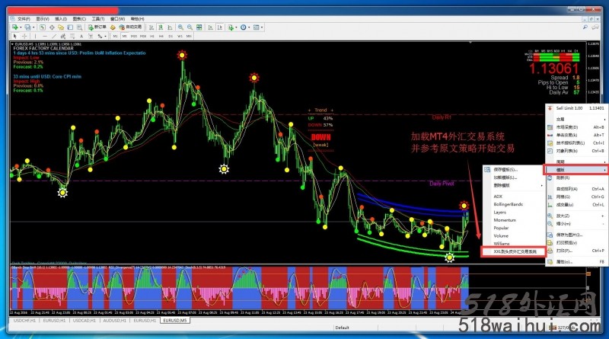Image resolution: width=609 pixels, height=339 pixels.
Task: Open the 文件(F) menu
Action: 24,17
